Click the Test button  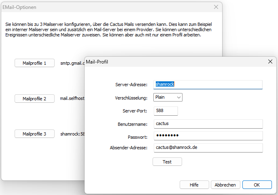(x=167, y=162)
